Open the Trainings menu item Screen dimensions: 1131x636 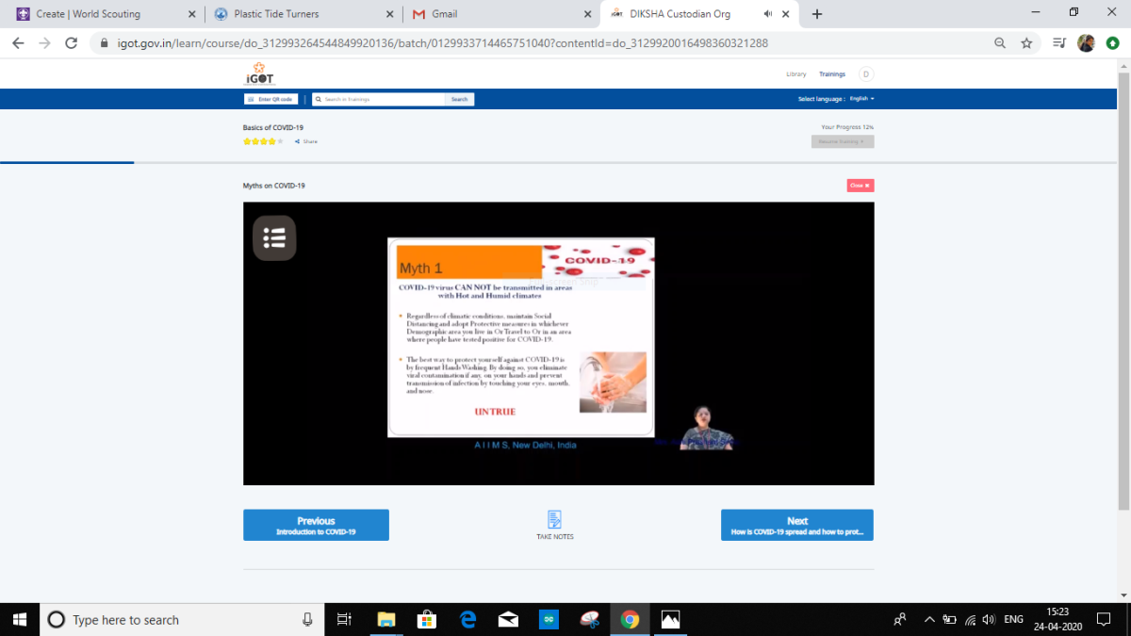coord(832,74)
